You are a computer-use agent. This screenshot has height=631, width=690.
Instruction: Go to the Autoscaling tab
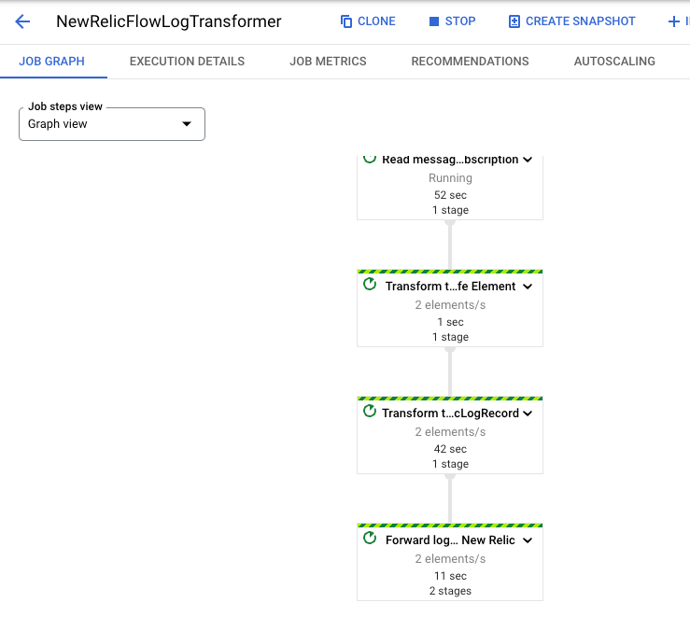(614, 62)
